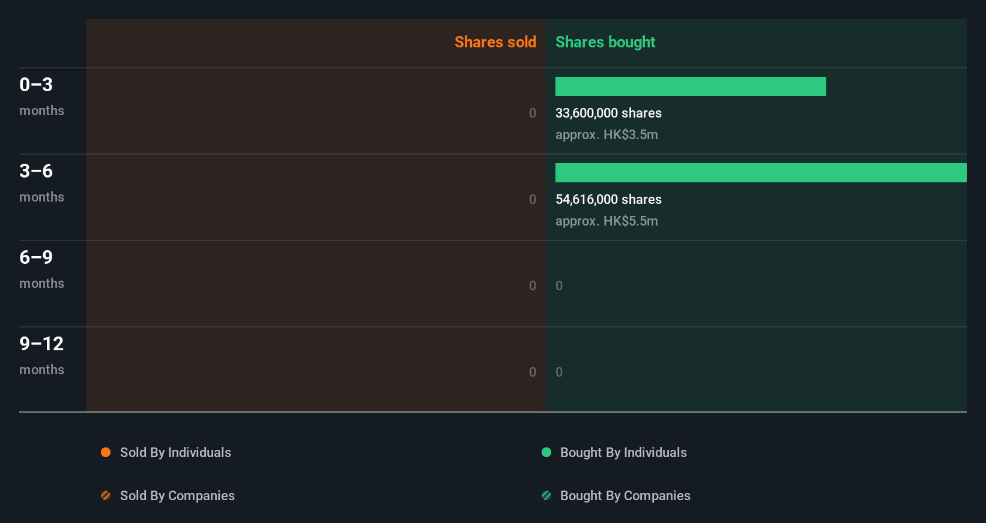Click the approx. HK$3.5m text
This screenshot has width=986, height=523.
pos(606,134)
